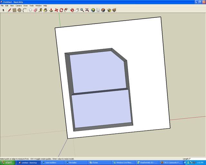206x165 pixels.
Task: Open Get Models from 3D Warehouse
Action: (x=109, y=10)
